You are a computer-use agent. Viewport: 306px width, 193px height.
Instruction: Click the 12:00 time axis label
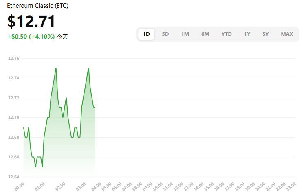pyautogui.click(x=178, y=186)
